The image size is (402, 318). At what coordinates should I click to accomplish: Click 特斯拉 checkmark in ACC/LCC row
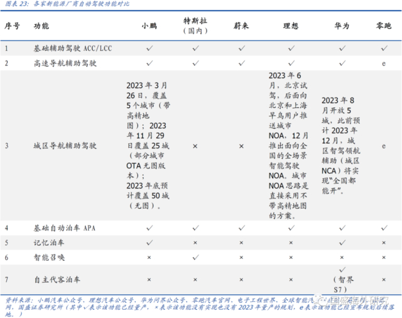tap(195, 48)
